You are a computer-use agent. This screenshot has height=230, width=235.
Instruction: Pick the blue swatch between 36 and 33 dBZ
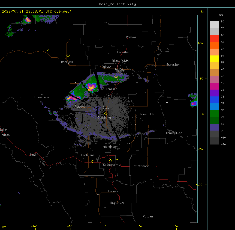point(214,100)
